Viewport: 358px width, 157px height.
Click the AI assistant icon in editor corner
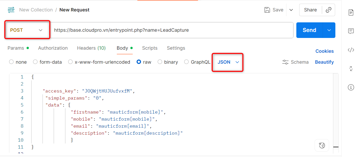click(x=322, y=145)
